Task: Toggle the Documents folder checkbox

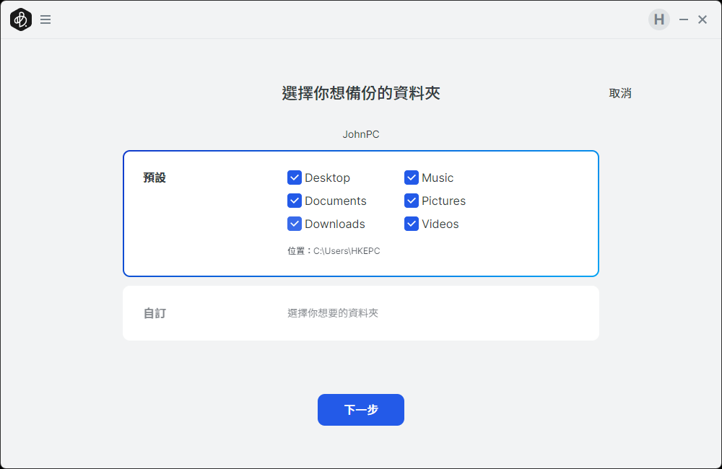Action: [x=295, y=201]
